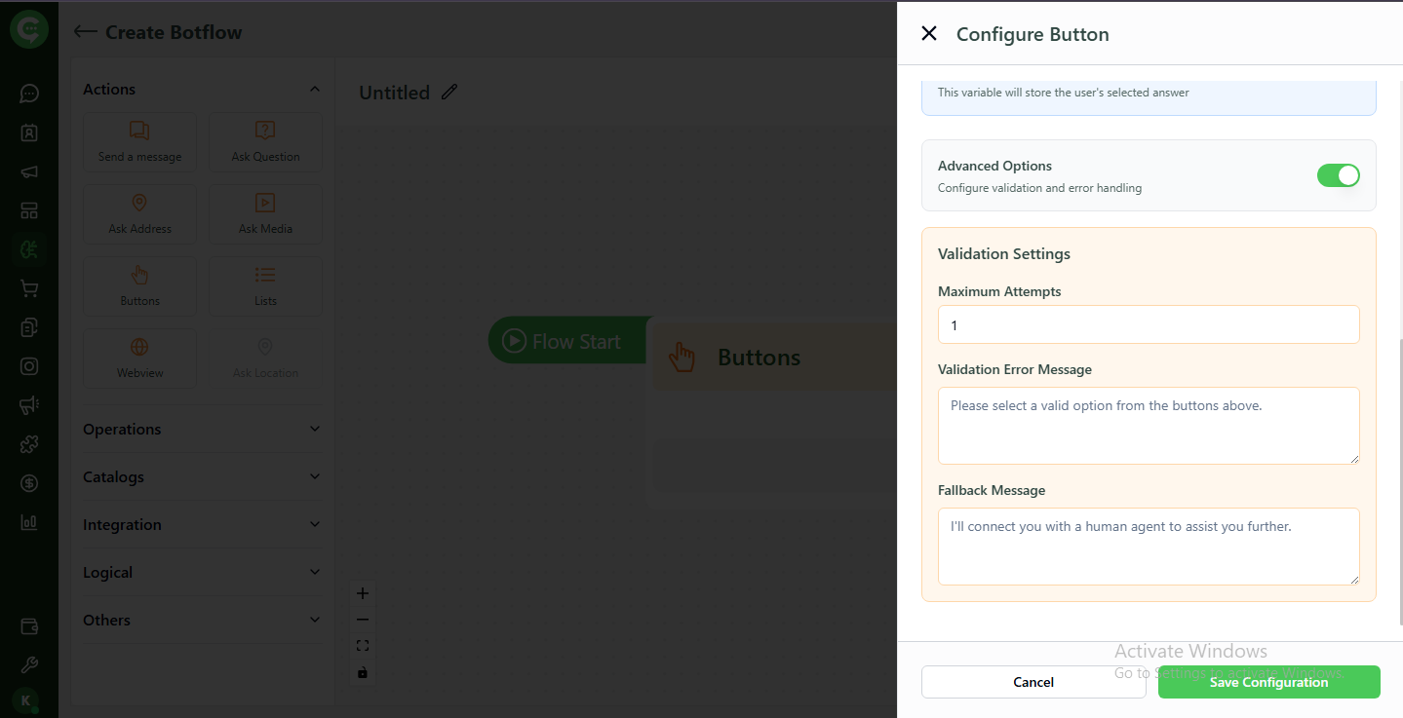Open the analytics section from sidebar

click(x=28, y=521)
